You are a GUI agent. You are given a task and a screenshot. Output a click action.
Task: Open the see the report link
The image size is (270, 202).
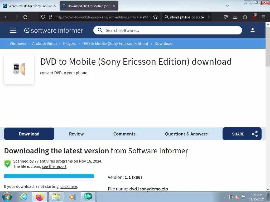point(54,166)
